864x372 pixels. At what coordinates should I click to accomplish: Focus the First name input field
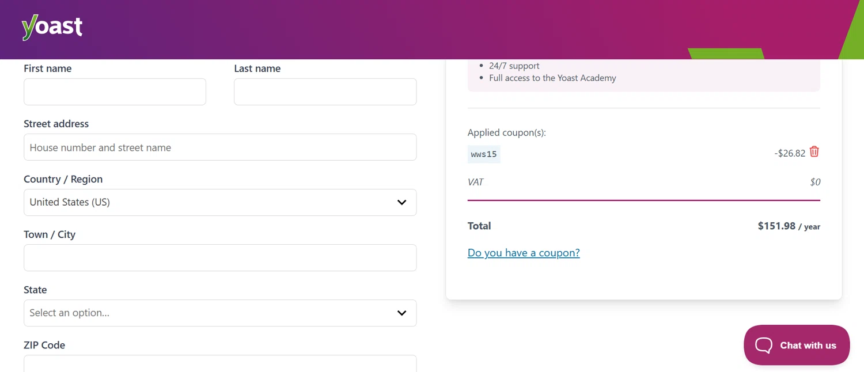point(115,92)
